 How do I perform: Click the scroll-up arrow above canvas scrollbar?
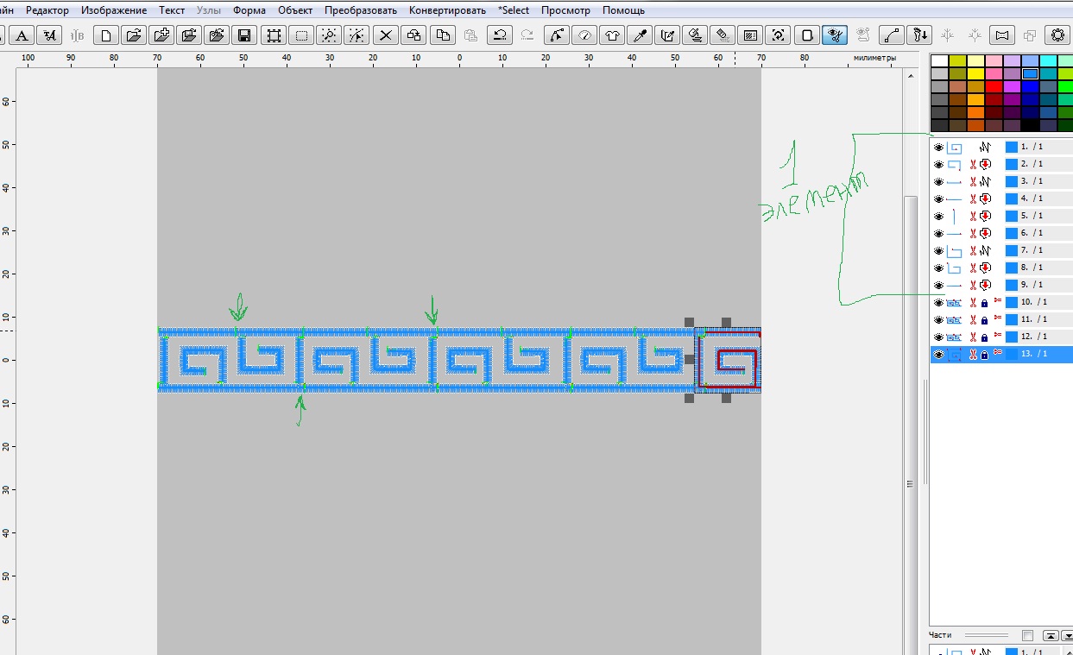pos(911,77)
